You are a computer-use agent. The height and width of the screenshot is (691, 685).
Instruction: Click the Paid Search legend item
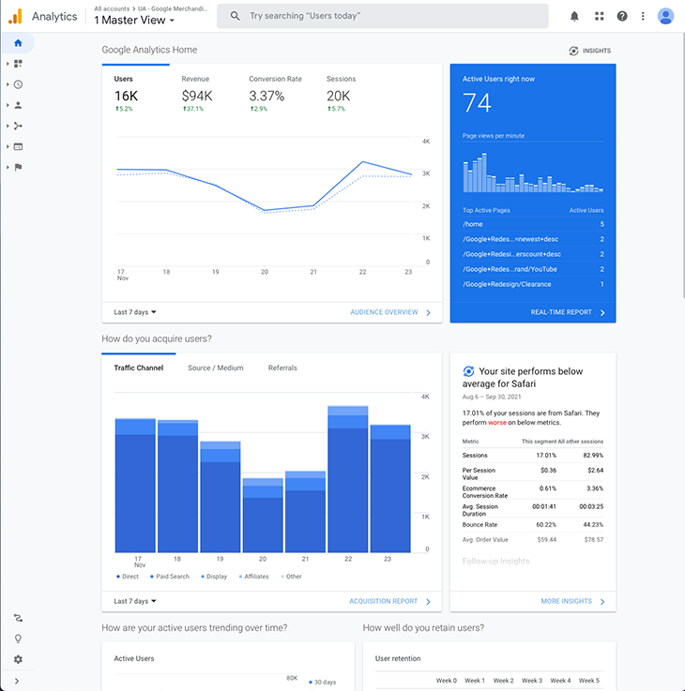170,577
